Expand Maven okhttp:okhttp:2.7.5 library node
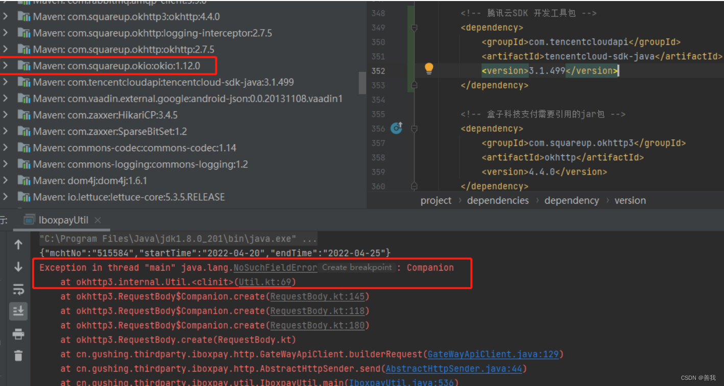Image resolution: width=724 pixels, height=386 pixels. (x=5, y=49)
